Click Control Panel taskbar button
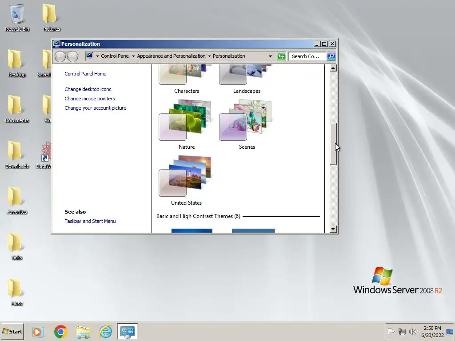This screenshot has height=341, width=455. point(128,332)
